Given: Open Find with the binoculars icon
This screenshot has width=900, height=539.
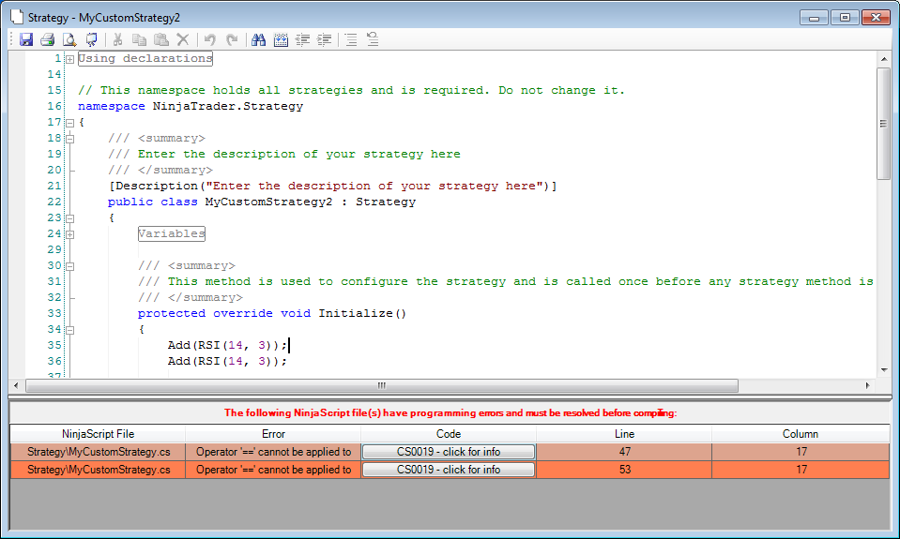Looking at the screenshot, I should coord(258,39).
